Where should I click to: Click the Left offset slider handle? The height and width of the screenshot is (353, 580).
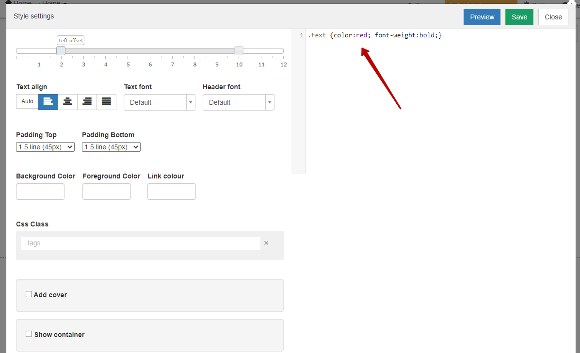pyautogui.click(x=61, y=51)
